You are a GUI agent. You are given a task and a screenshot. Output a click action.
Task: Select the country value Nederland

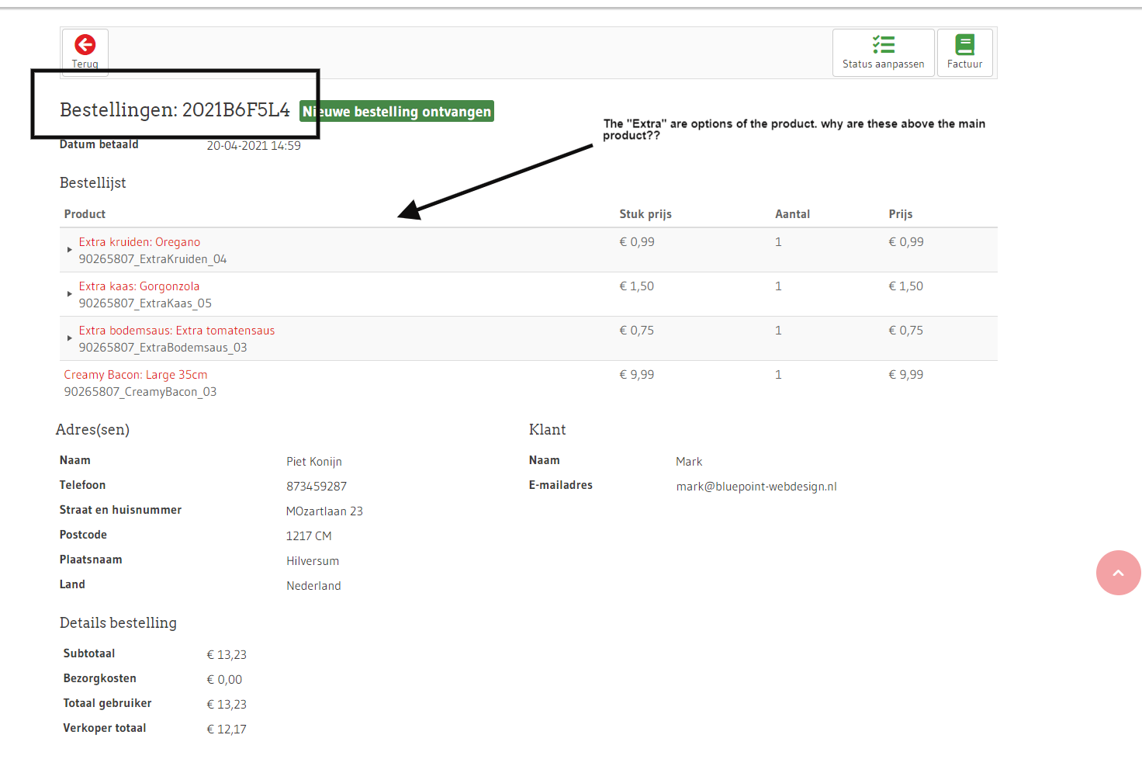pos(313,586)
